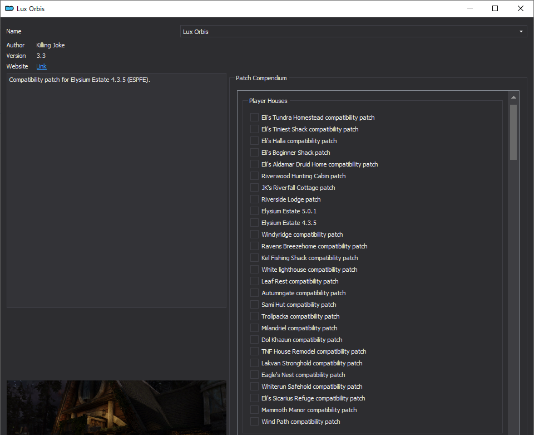Click the Lux Orbis app icon in title bar

(9, 8)
